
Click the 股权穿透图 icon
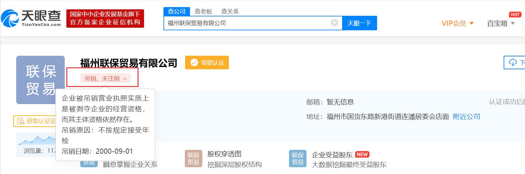(x=193, y=159)
